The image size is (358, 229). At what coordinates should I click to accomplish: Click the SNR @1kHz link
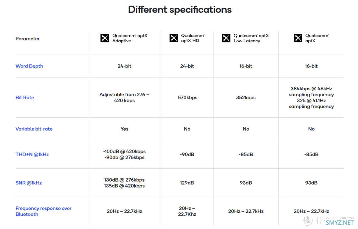29,183
